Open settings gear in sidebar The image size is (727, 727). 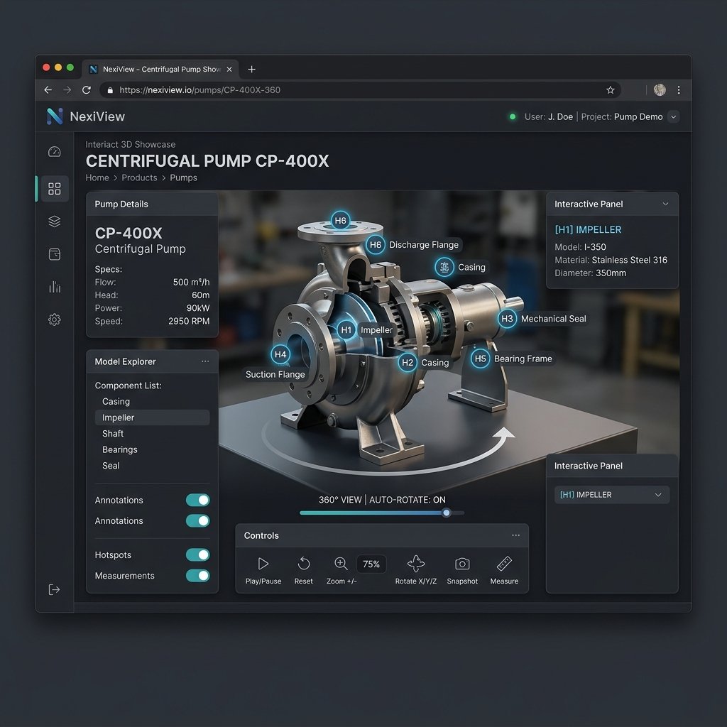(54, 319)
